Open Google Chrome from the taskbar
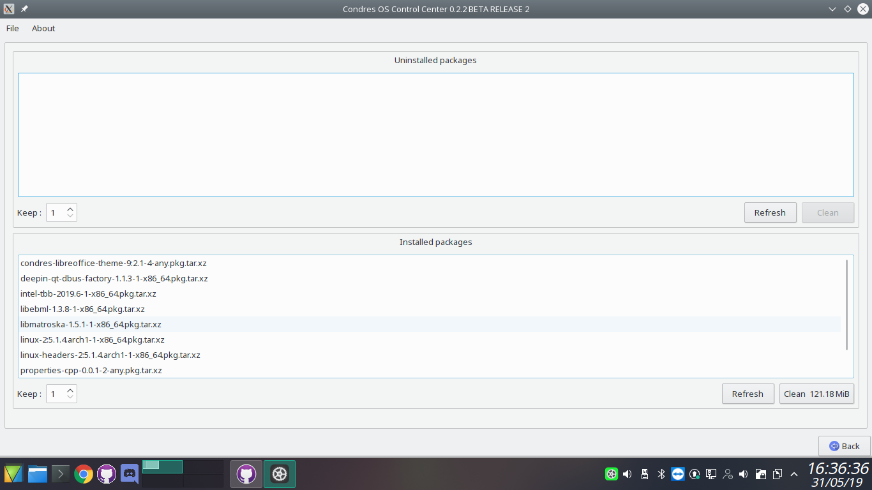This screenshot has width=872, height=490. 83,474
